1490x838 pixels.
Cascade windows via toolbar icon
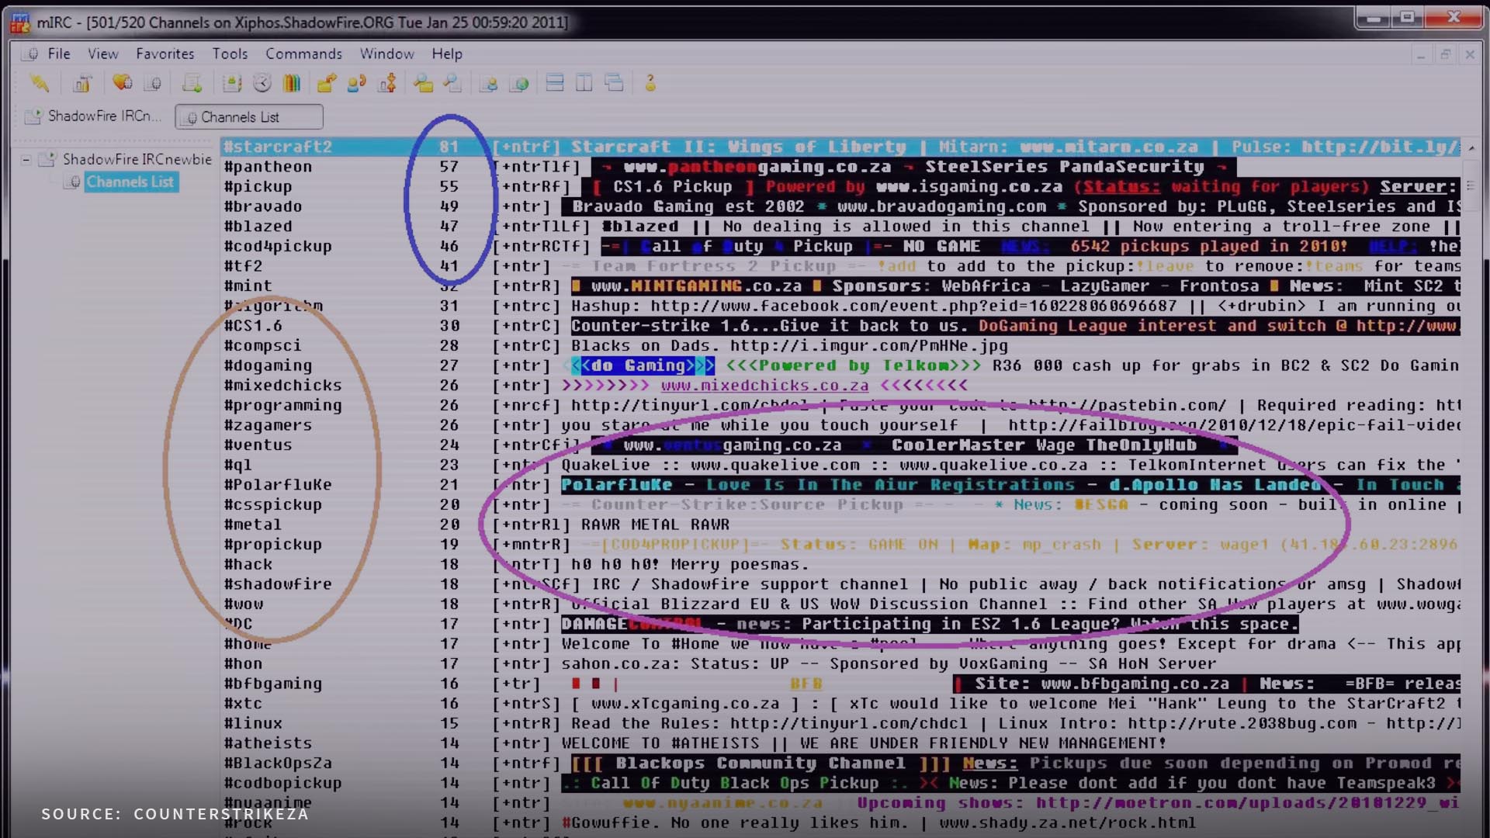[614, 83]
